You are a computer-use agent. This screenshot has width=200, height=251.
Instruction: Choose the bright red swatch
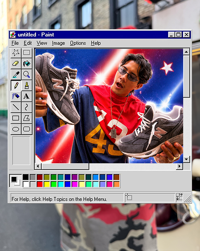(x=40, y=184)
